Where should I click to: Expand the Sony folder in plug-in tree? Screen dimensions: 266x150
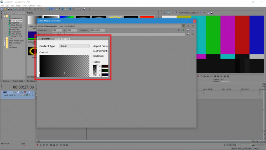pos(4,45)
